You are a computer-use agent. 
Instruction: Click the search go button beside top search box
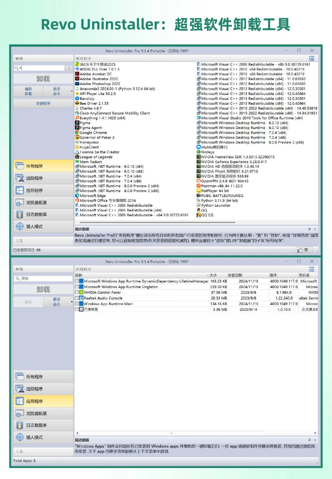(69, 68)
